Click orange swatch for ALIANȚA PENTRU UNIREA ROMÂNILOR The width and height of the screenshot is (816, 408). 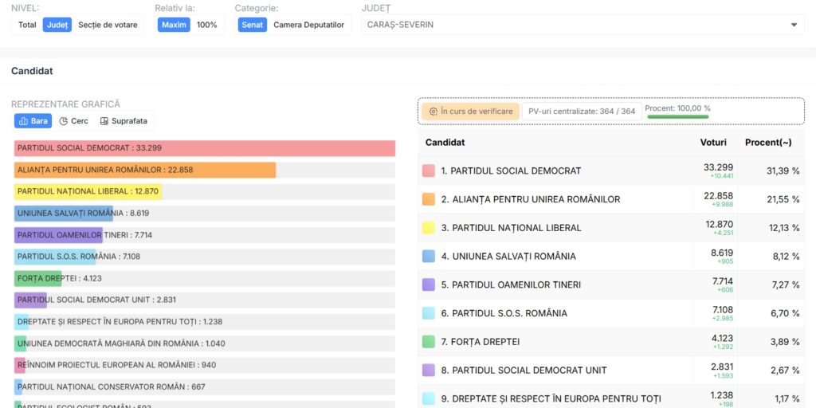coord(428,199)
